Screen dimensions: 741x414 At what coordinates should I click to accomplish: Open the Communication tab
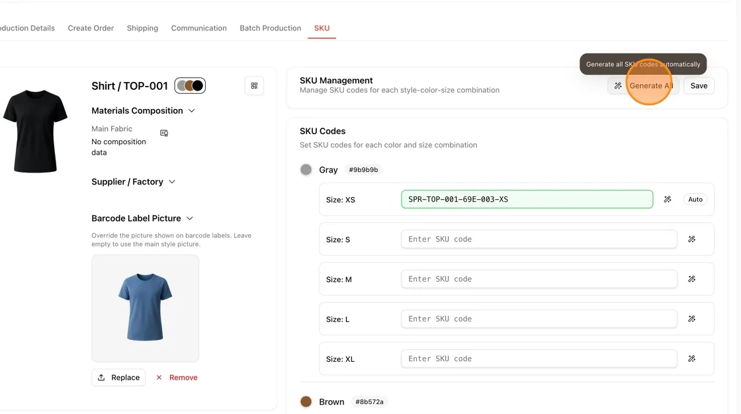199,28
